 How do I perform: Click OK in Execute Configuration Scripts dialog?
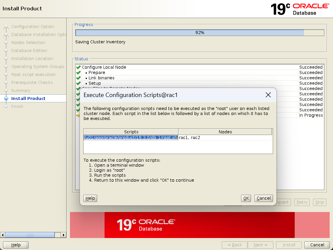(x=246, y=198)
